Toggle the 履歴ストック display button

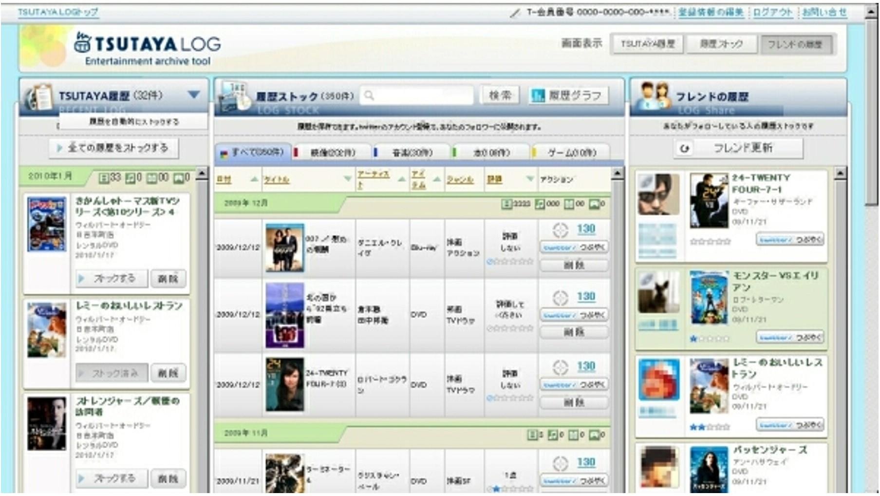tap(721, 44)
